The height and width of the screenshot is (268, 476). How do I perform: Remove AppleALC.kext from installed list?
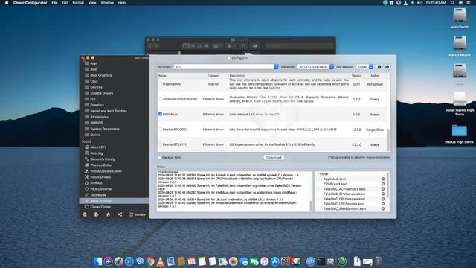[383, 179]
